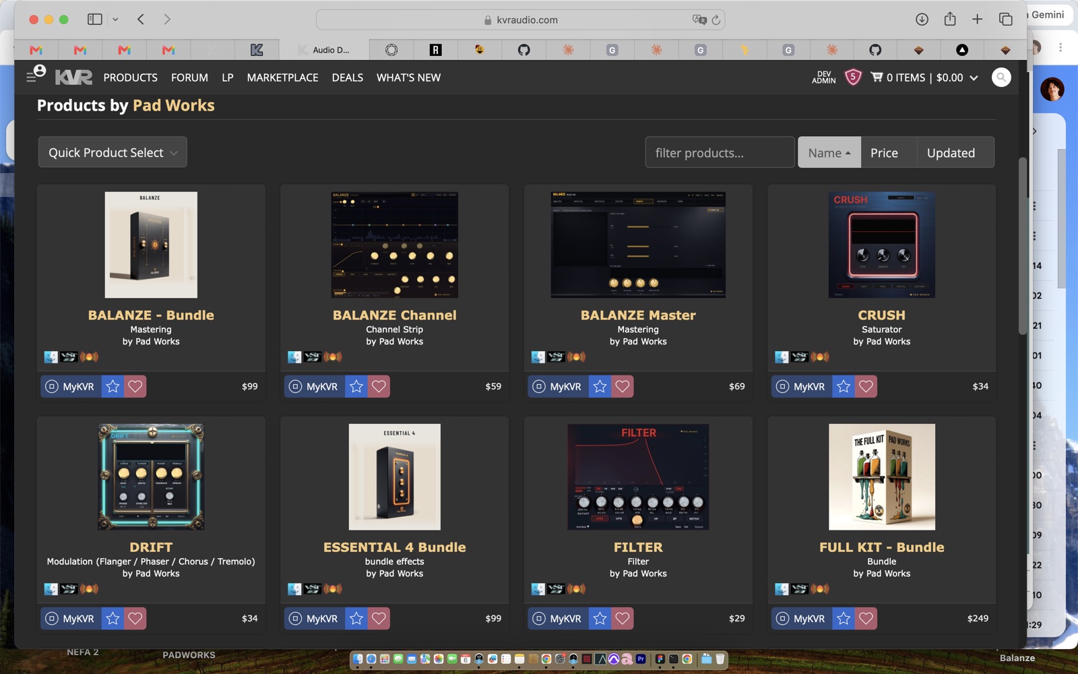
Task: Star the BALANZE - Bundle product
Action: click(x=113, y=386)
